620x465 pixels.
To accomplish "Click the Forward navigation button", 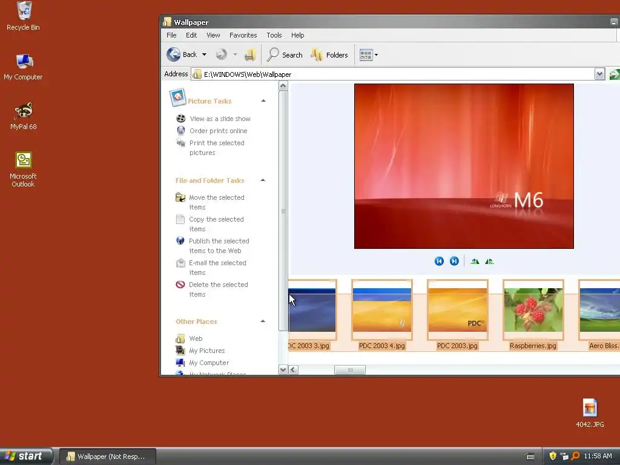I will [222, 54].
